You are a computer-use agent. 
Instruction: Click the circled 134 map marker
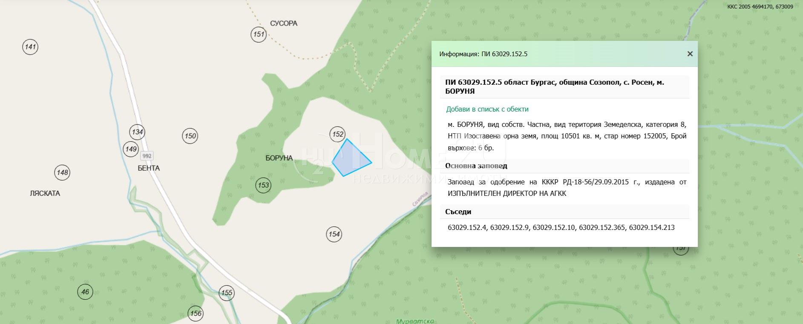click(x=137, y=132)
